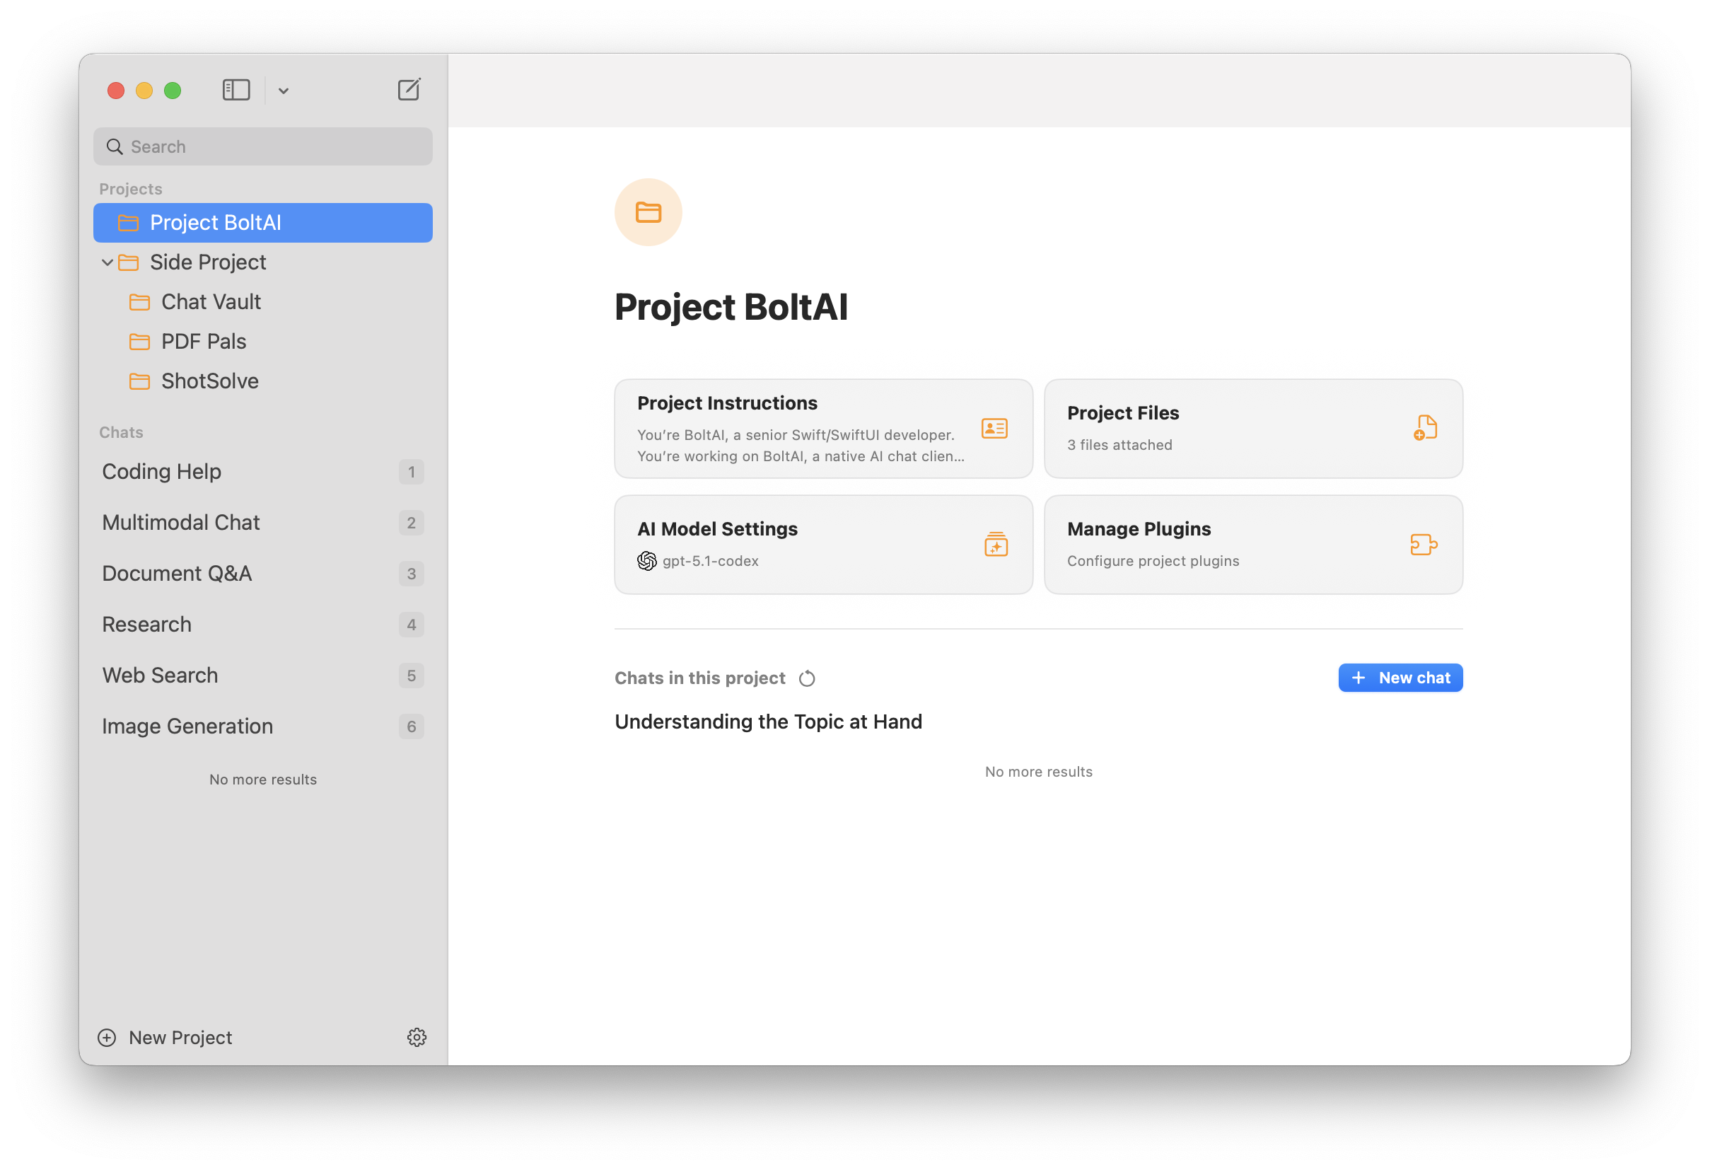Click the Project Instructions card icon
Image resolution: width=1710 pixels, height=1170 pixels.
[x=994, y=428]
